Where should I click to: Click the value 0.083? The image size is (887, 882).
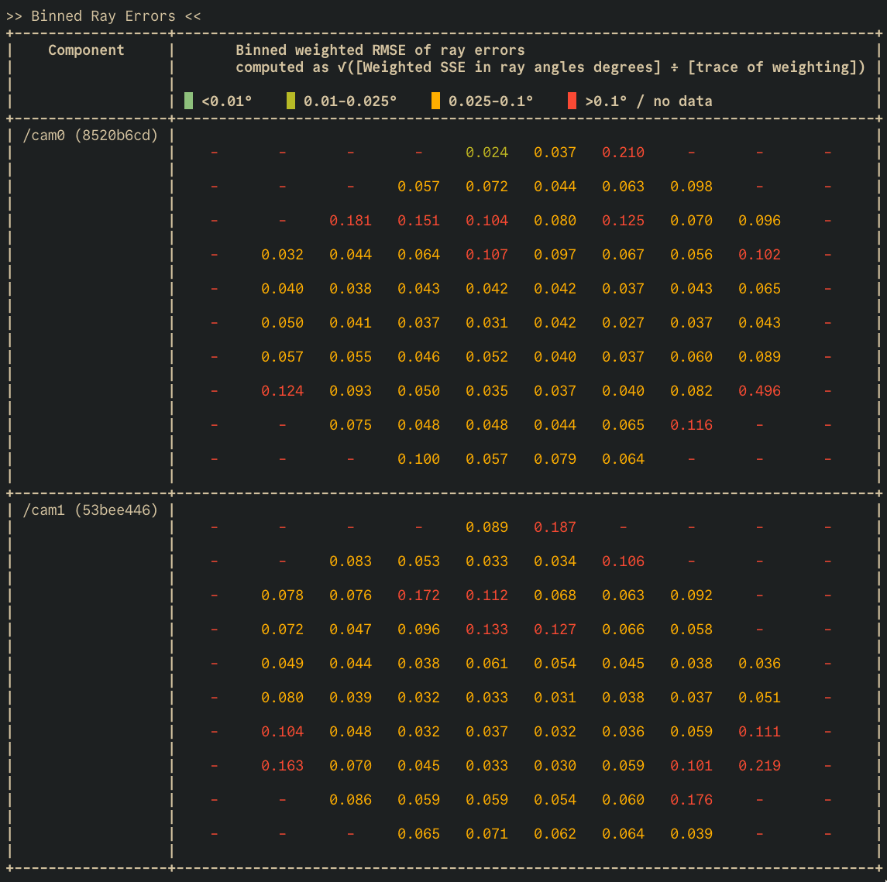click(x=351, y=561)
